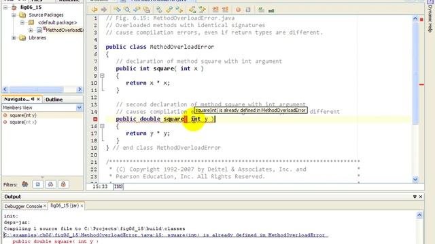435x244 pixels.
Task: Click the Find Next Occurrence toolbar icon
Action: pos(137,9)
